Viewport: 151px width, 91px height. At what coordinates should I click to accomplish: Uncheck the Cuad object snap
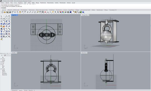pyautogui.click(x=1, y=69)
